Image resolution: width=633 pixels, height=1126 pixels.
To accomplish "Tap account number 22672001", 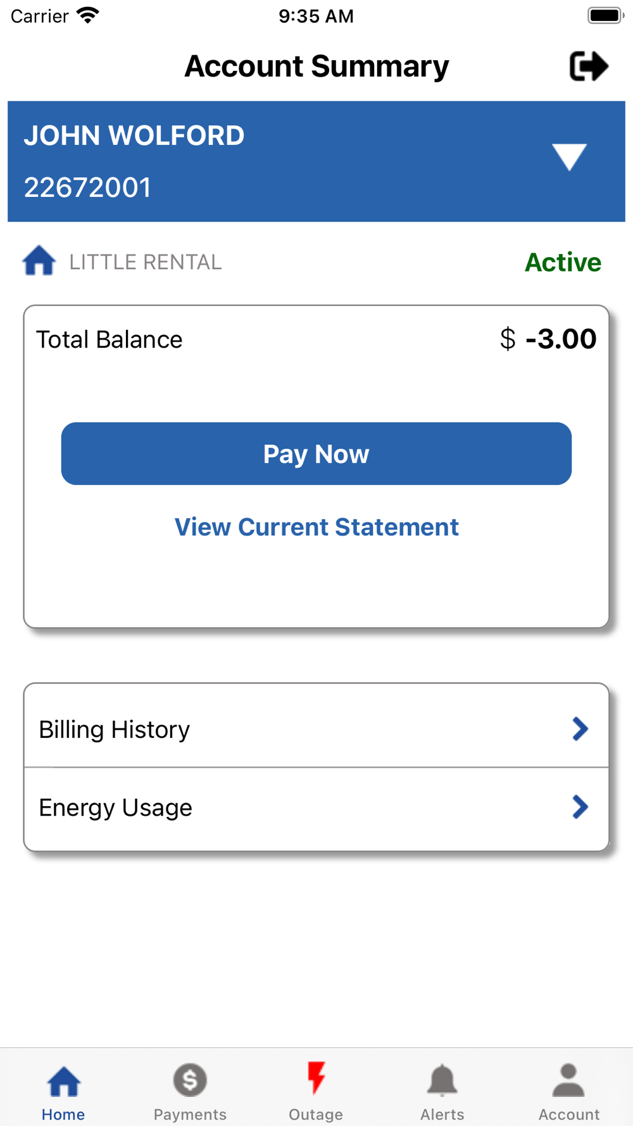I will (x=87, y=187).
